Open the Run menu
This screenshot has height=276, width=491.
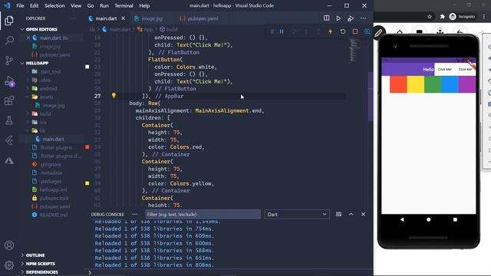pyautogui.click(x=104, y=5)
